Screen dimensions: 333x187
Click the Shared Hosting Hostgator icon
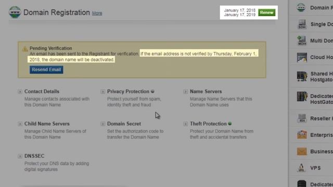302,76
